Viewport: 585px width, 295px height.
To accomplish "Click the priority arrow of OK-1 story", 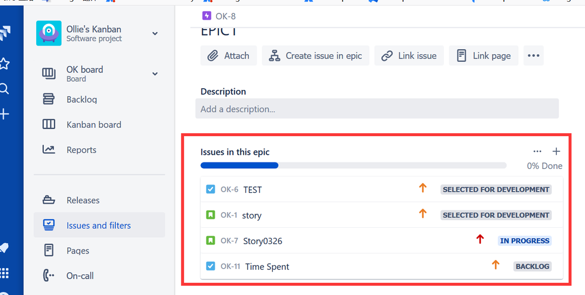I will click(x=422, y=213).
